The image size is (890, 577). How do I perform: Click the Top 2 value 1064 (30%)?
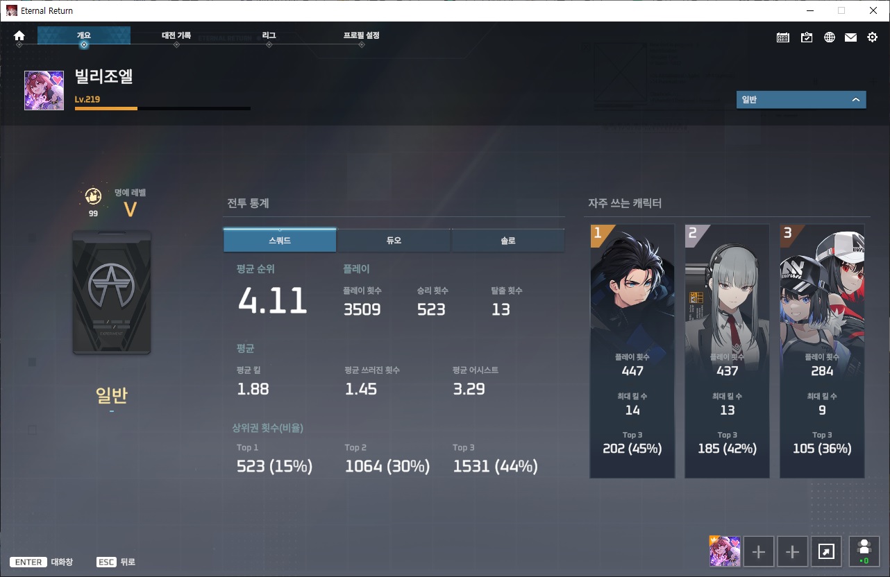387,467
